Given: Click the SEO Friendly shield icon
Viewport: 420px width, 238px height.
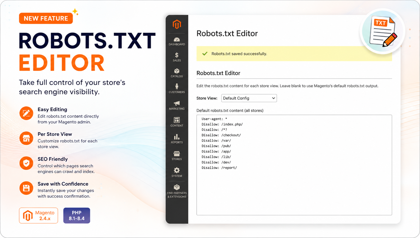Looking at the screenshot, I should pos(26,163).
